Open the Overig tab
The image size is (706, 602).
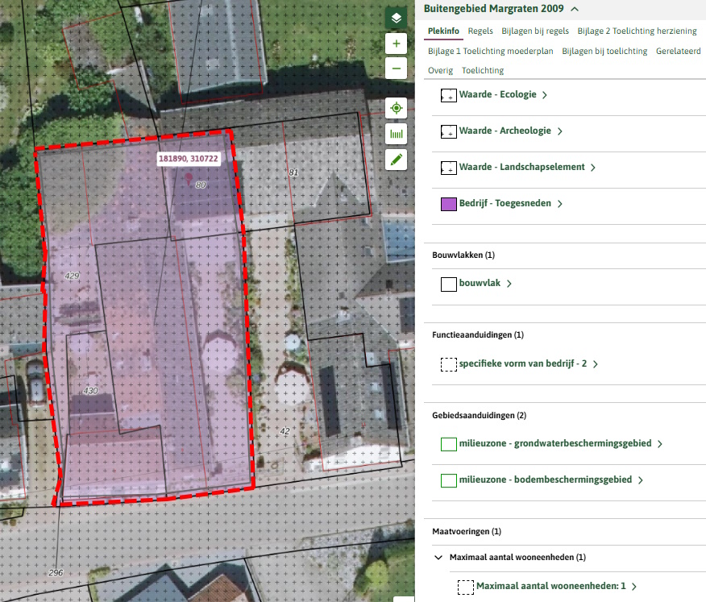click(440, 70)
